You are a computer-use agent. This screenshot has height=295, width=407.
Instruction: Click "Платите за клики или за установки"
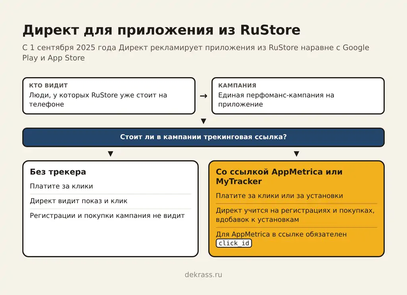coord(279,196)
